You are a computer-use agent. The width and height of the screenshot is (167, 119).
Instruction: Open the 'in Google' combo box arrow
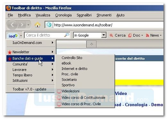pyautogui.click(x=104, y=35)
